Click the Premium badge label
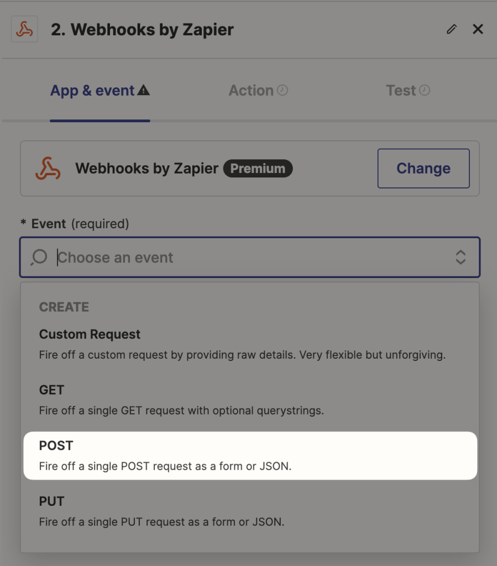The height and width of the screenshot is (566, 497). click(258, 168)
